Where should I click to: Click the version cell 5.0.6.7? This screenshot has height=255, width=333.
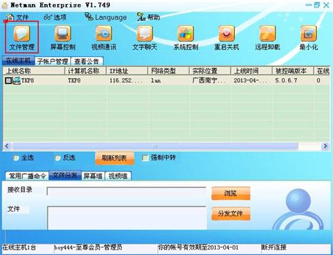click(x=286, y=80)
